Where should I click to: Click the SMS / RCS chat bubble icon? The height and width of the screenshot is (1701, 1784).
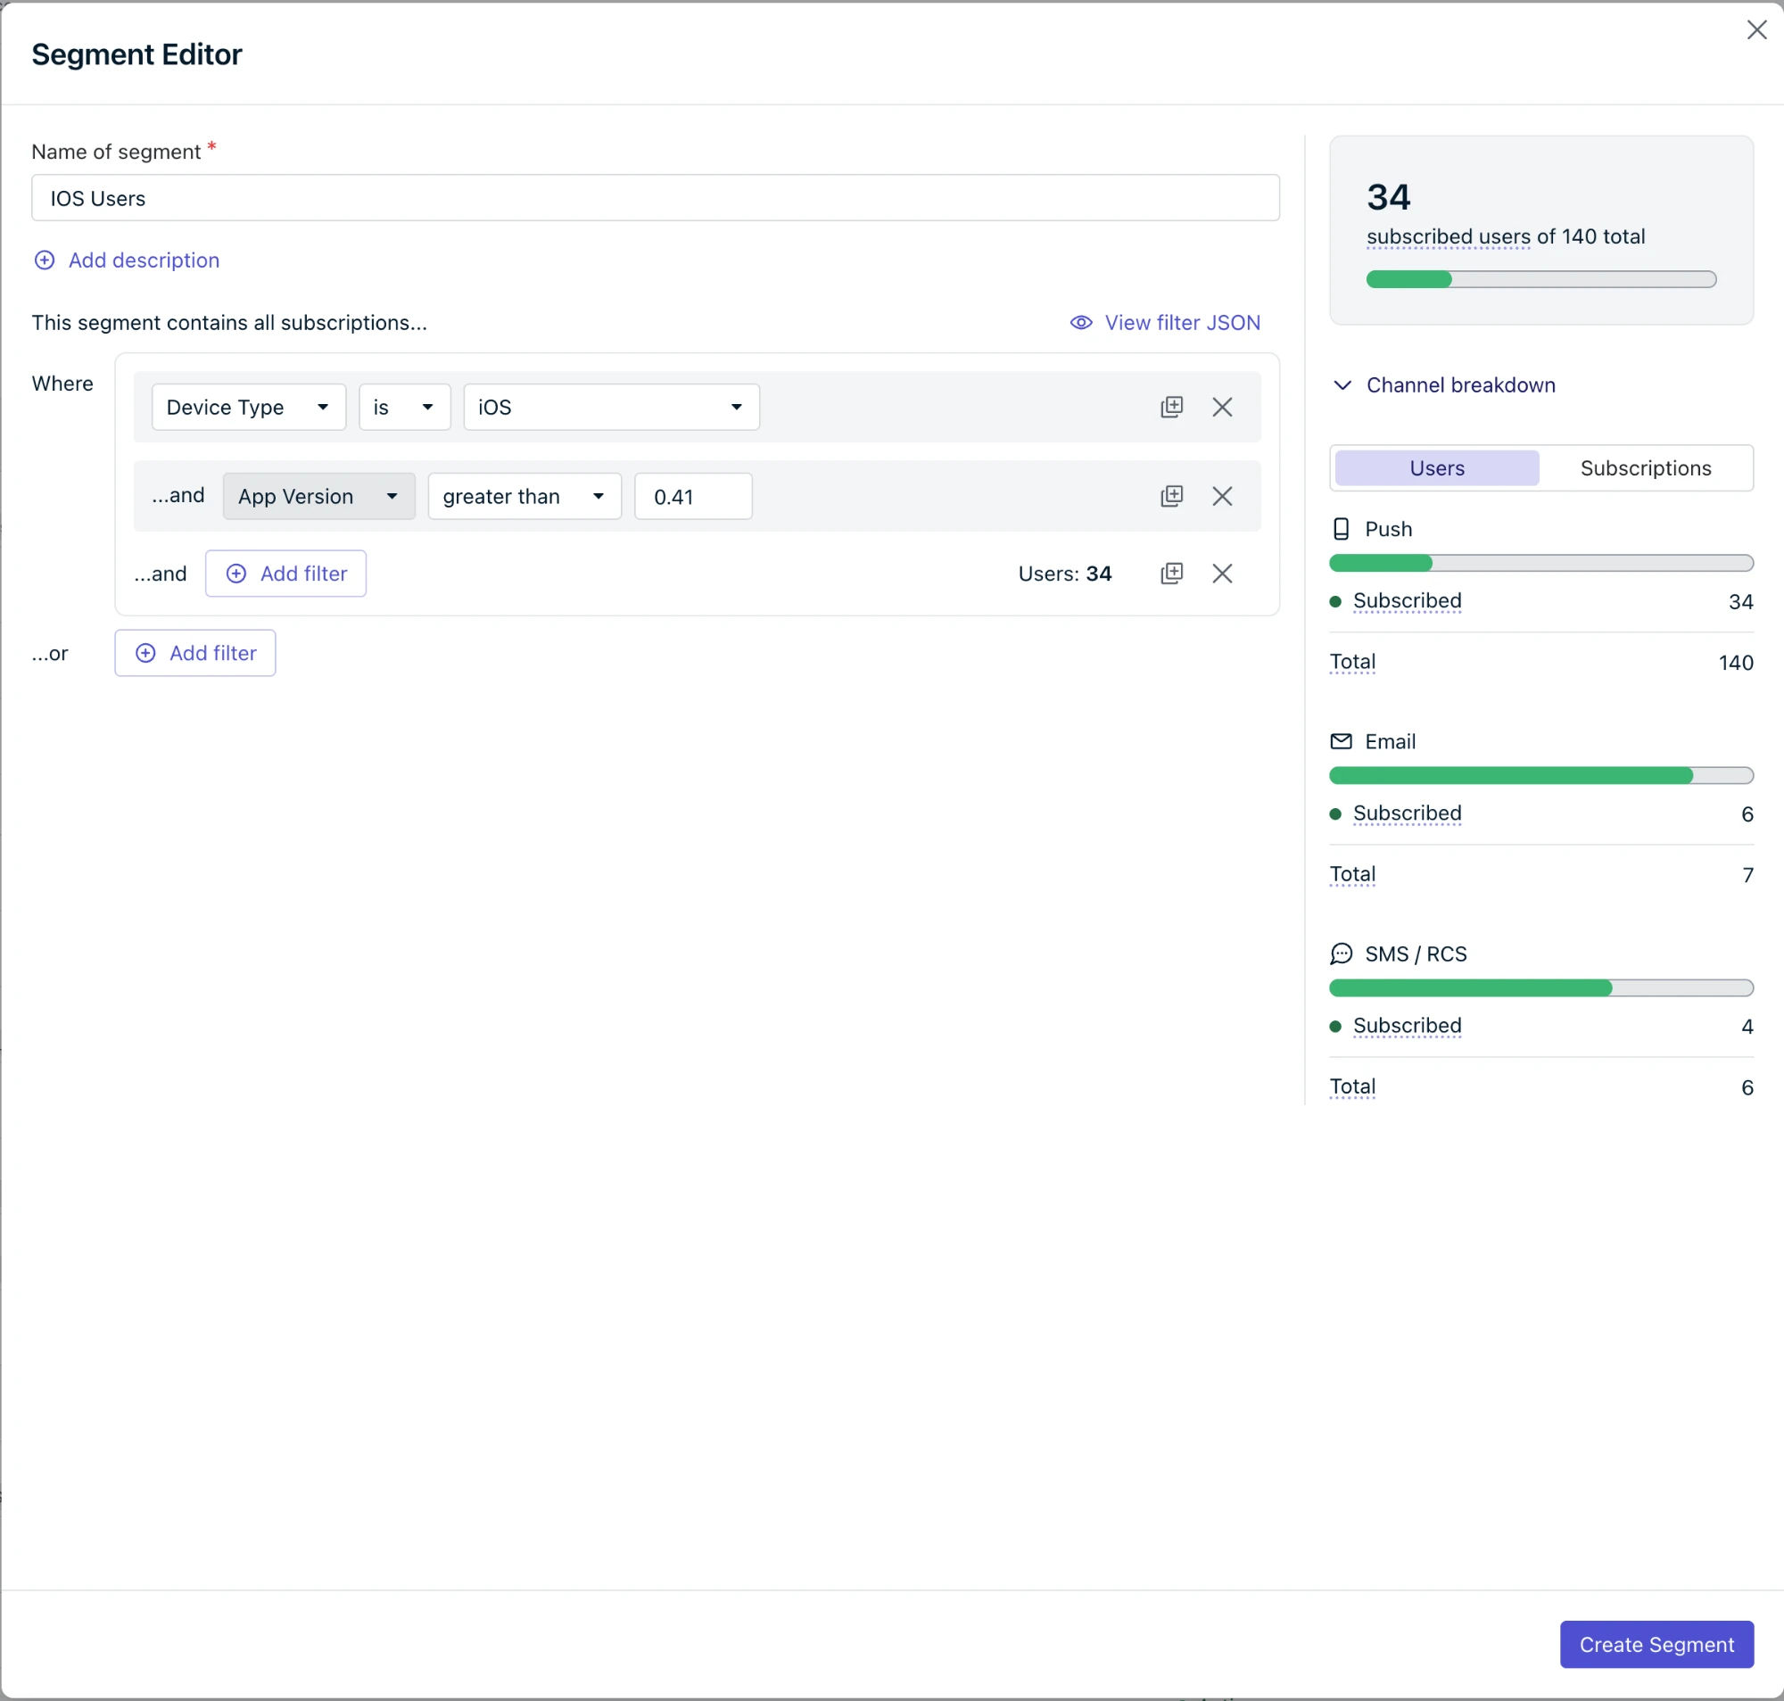pos(1341,954)
